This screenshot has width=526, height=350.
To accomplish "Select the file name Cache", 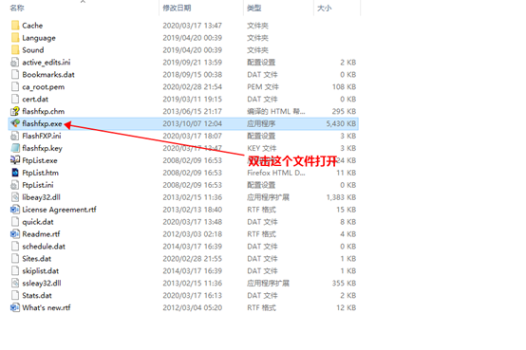I will [x=32, y=26].
